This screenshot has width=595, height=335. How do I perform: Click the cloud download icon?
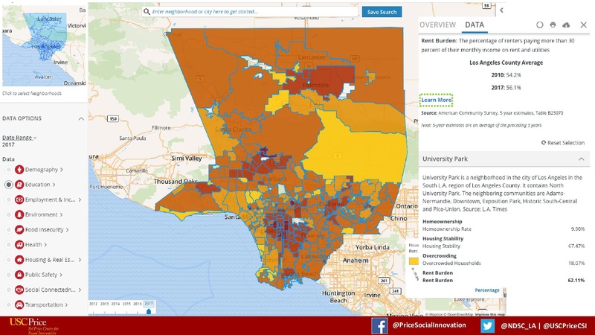point(567,25)
